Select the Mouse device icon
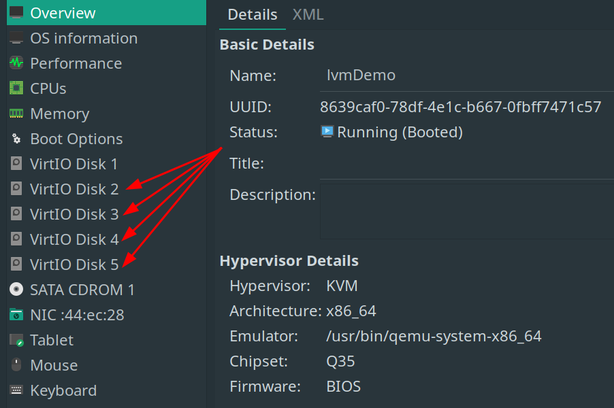614x408 pixels. click(x=16, y=365)
